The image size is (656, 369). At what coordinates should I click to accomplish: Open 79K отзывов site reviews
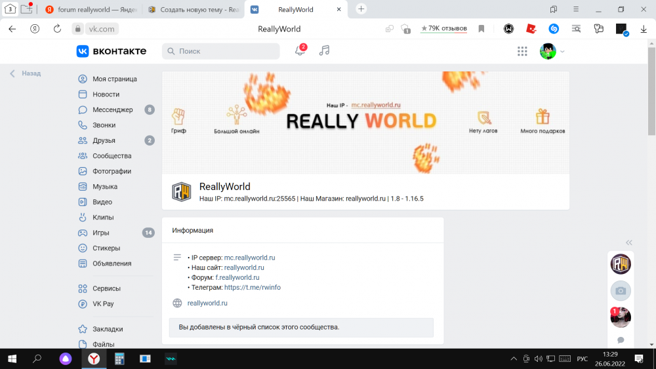[x=444, y=28]
